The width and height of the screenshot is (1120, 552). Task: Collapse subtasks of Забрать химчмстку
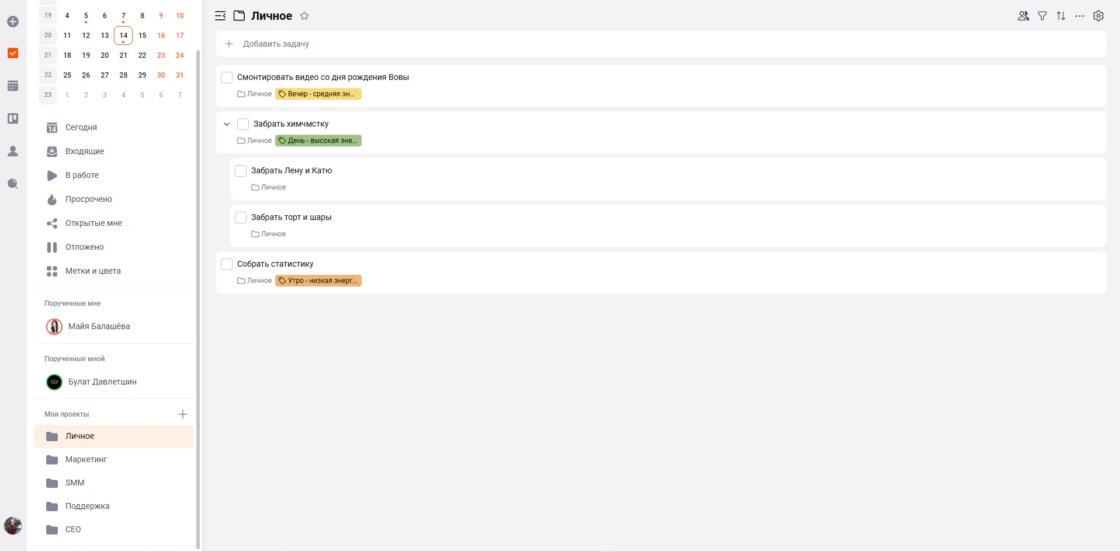click(227, 124)
